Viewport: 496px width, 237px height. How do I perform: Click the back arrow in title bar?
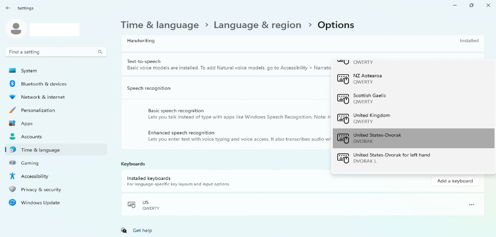[x=8, y=8]
